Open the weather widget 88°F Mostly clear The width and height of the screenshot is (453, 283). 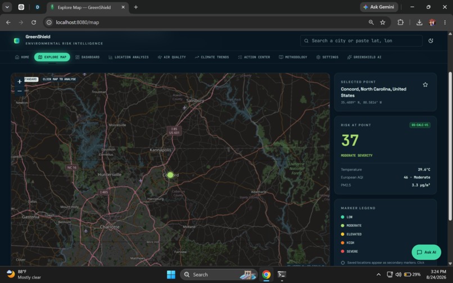pos(24,275)
